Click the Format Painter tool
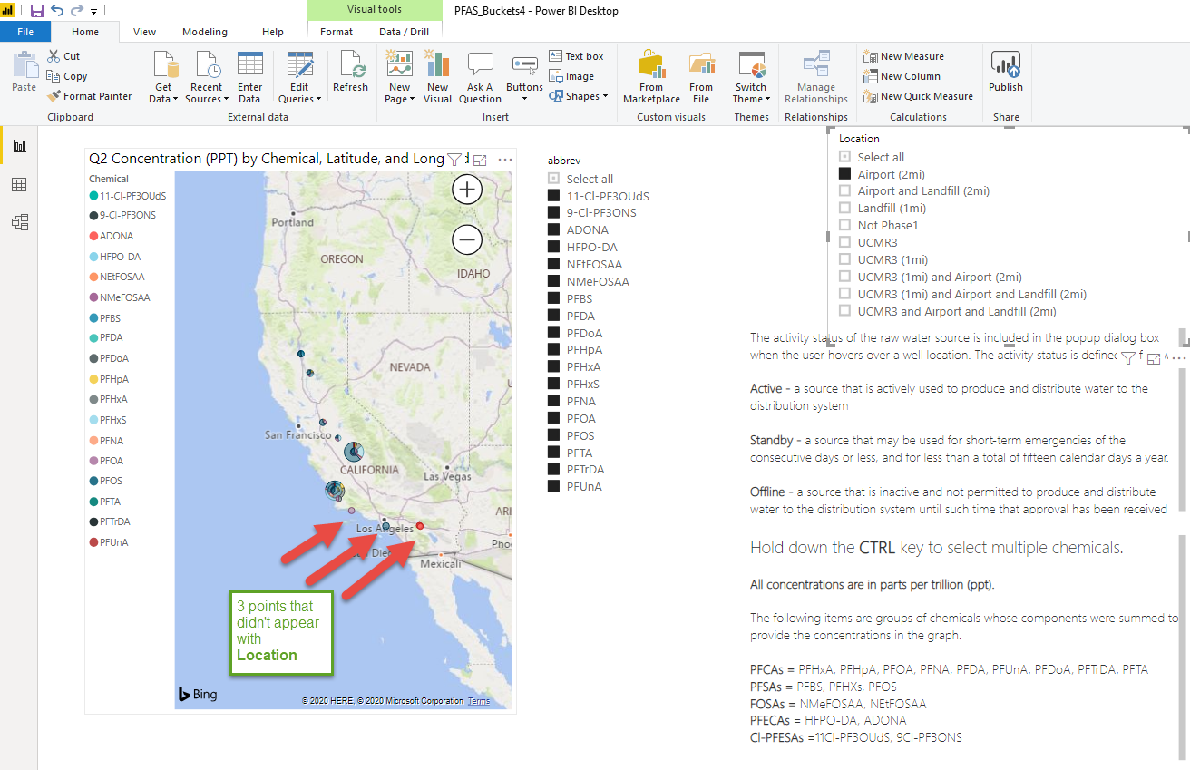The image size is (1190, 770). click(89, 96)
